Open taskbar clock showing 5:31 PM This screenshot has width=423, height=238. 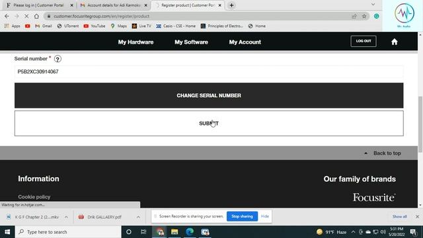397,232
